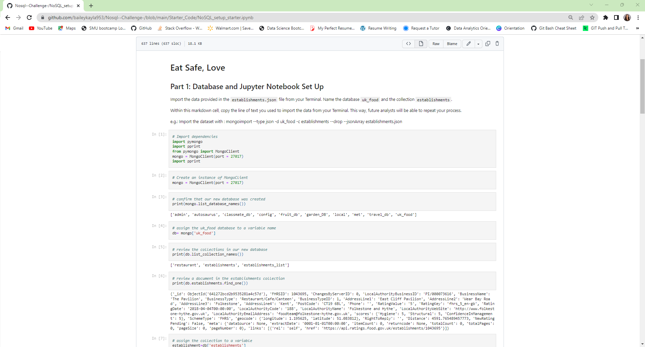Switch to the rendered document view icon

(x=421, y=44)
